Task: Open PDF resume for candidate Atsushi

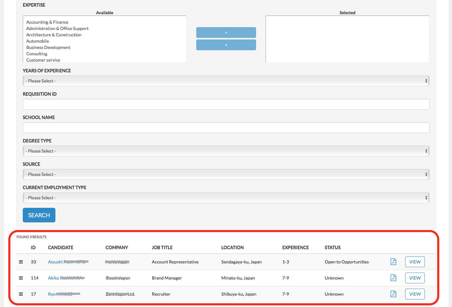Action: click(x=393, y=262)
